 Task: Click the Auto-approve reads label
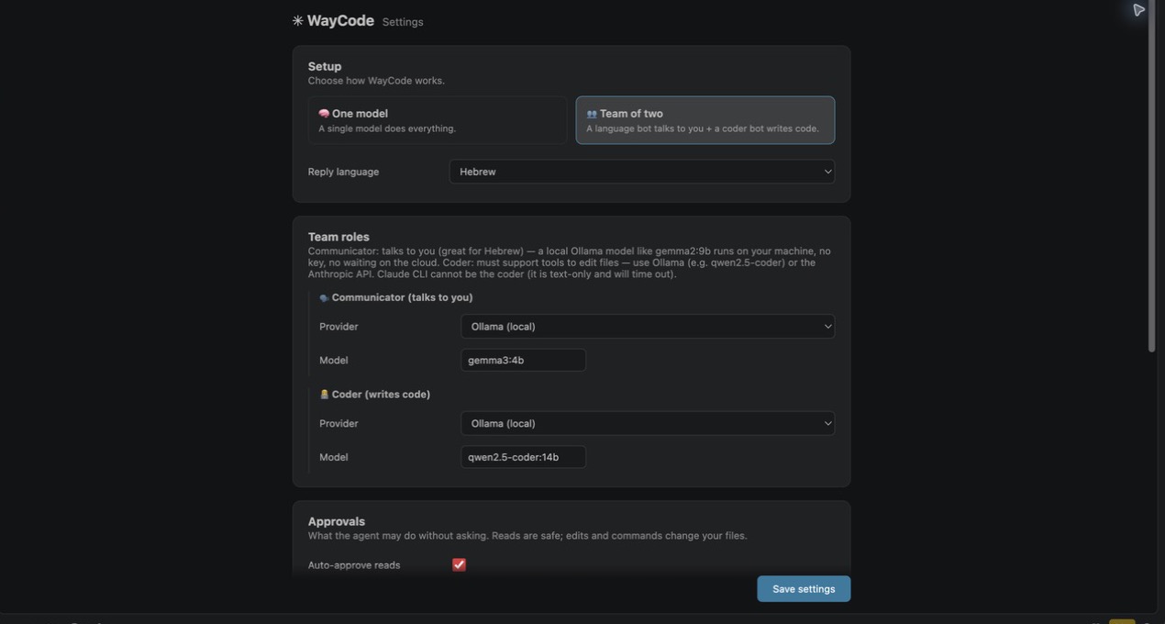tap(354, 565)
